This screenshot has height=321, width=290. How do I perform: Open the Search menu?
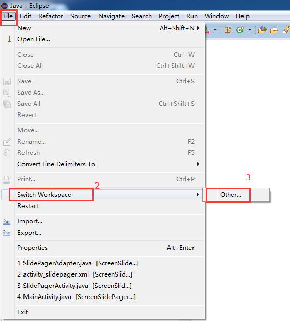(x=141, y=16)
